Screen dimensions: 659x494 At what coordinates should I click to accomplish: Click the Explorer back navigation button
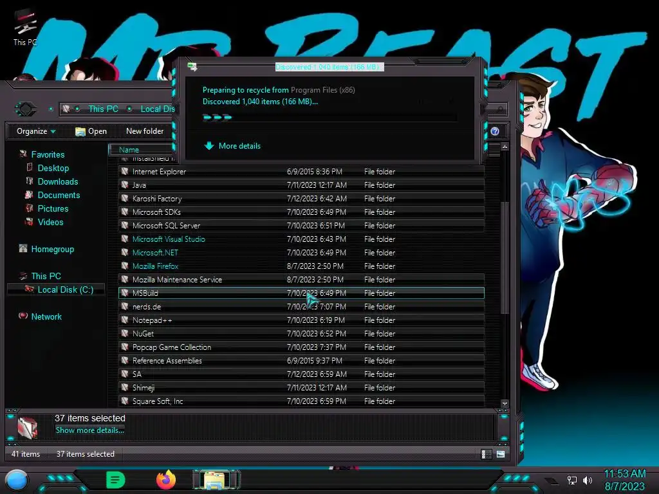tap(26, 109)
